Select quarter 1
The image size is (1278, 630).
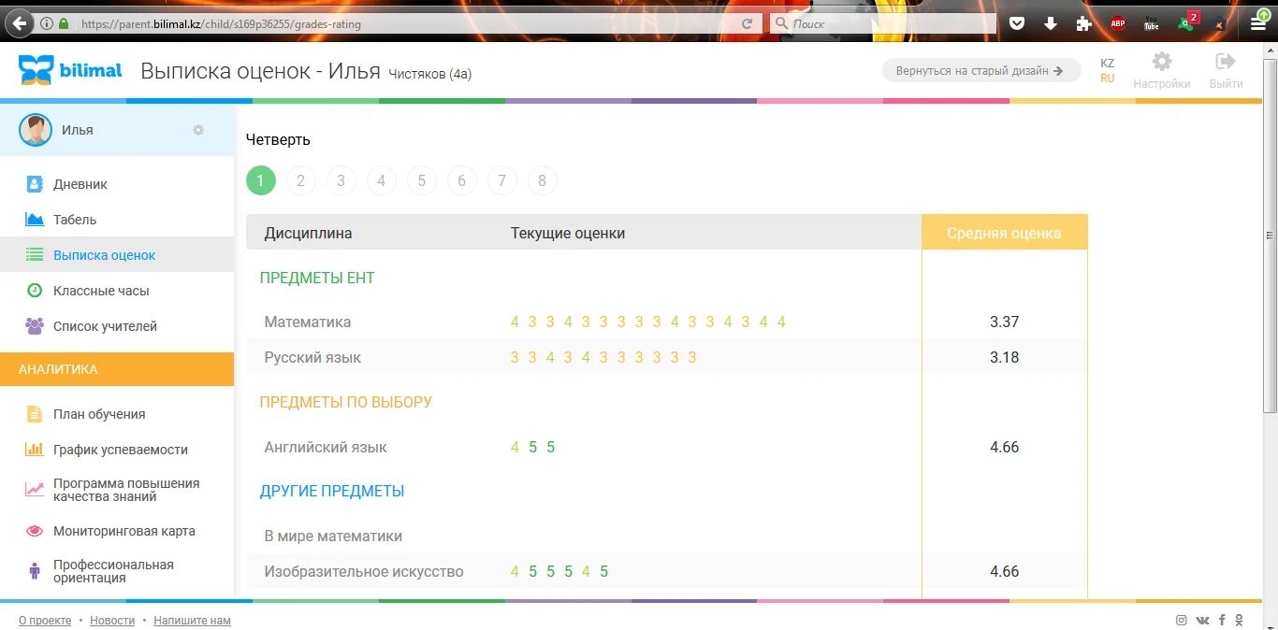[261, 180]
